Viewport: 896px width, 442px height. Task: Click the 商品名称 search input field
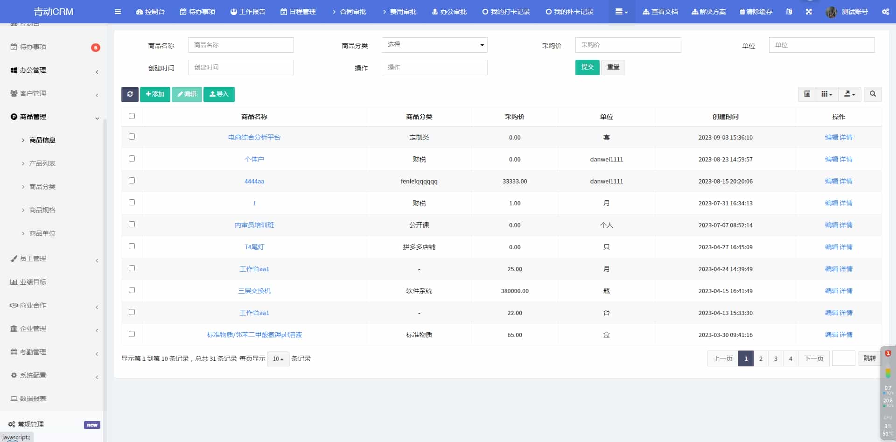click(x=241, y=45)
